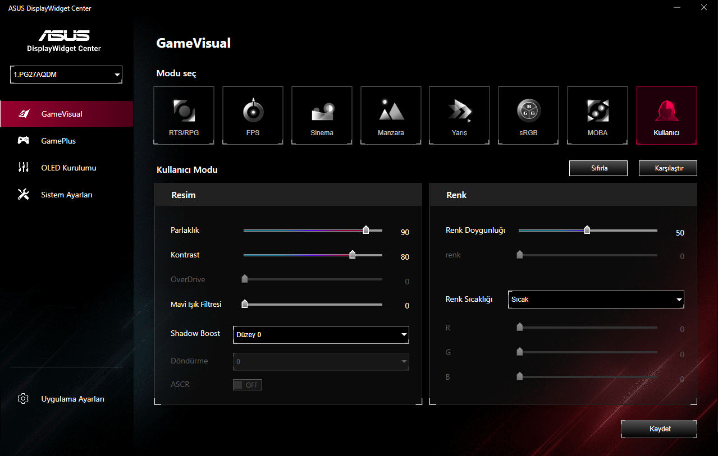Click the OLED Kurulumu sliders icon
Image resolution: width=718 pixels, height=456 pixels.
pyautogui.click(x=24, y=168)
